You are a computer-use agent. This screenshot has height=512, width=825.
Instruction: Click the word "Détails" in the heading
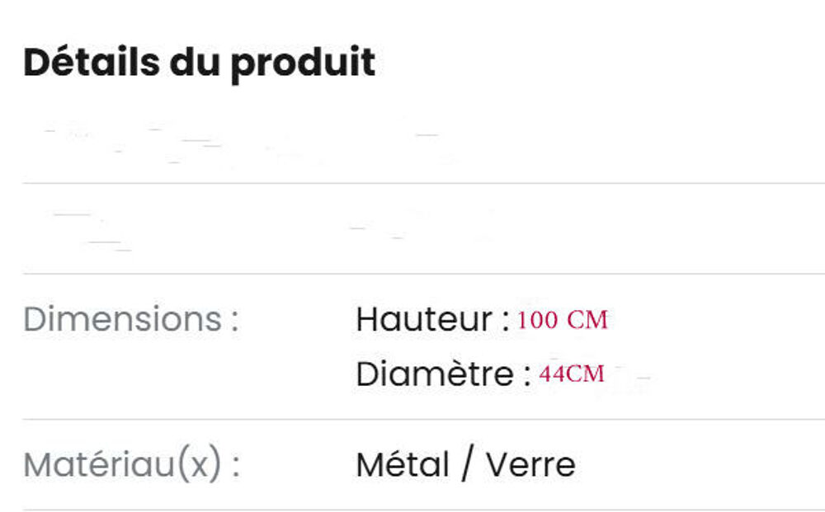click(92, 62)
